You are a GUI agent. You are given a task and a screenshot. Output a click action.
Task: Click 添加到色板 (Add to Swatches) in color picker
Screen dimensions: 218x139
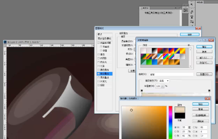click(x=201, y=115)
